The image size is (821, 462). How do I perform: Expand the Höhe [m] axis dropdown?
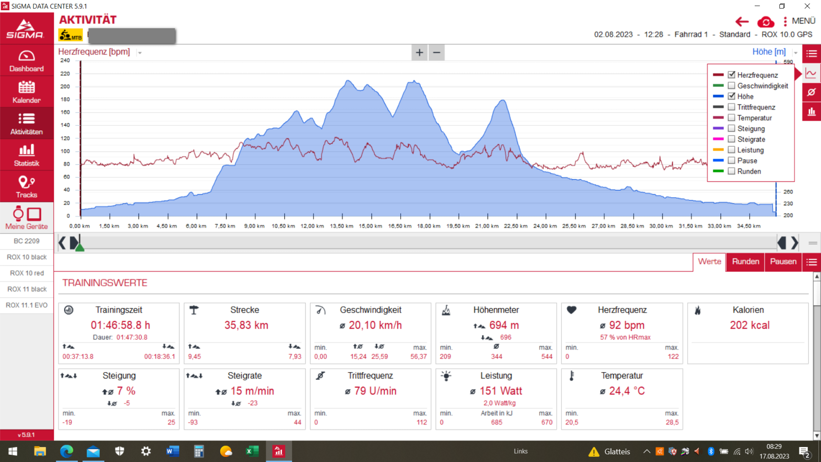coord(795,53)
